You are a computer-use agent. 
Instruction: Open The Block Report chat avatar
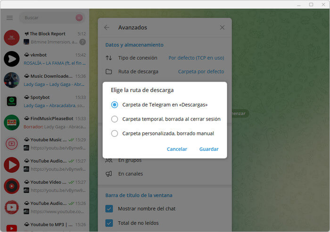click(12, 38)
